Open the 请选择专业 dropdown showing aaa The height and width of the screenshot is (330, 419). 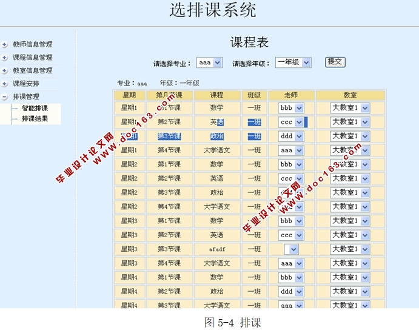tap(209, 62)
